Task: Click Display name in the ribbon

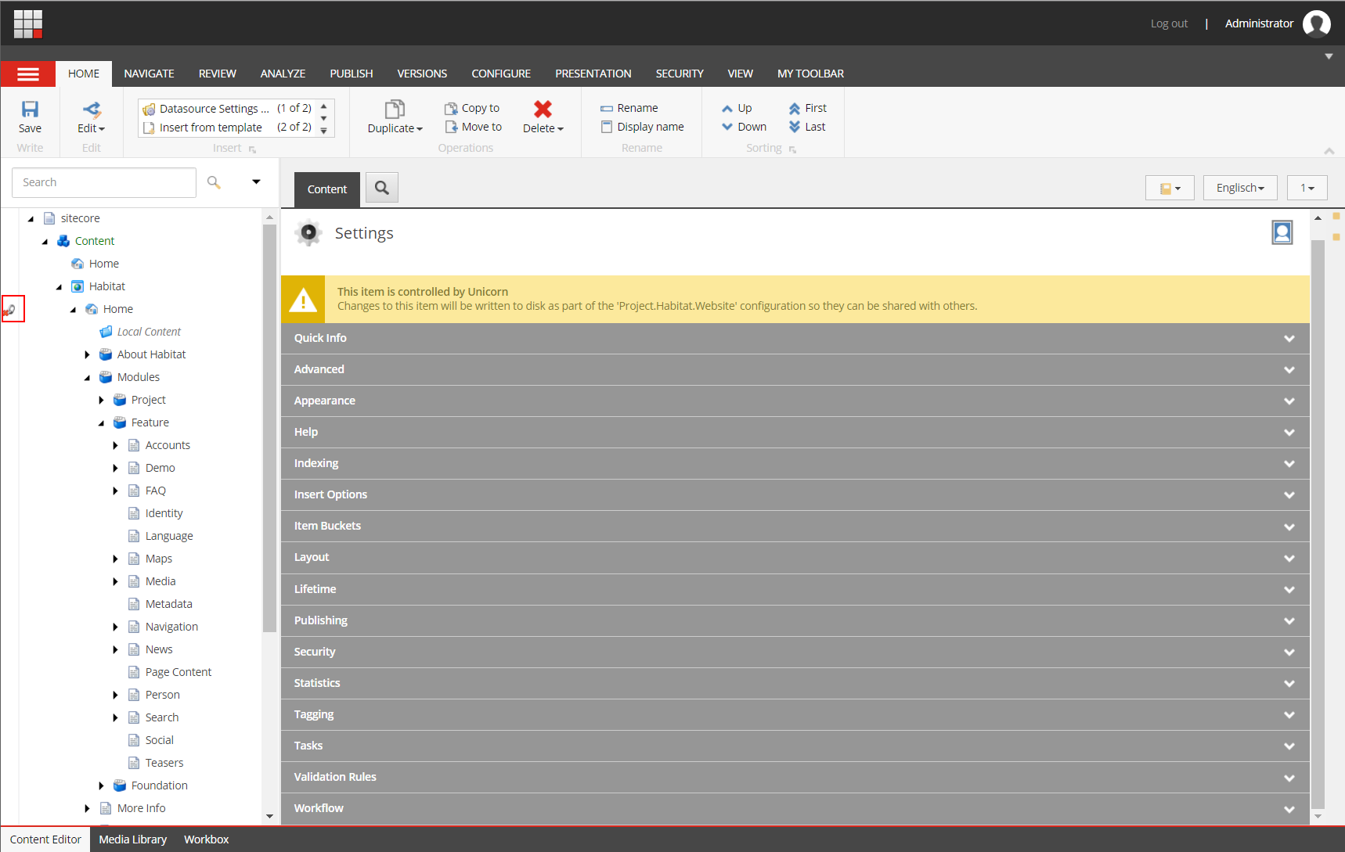Action: pos(642,127)
